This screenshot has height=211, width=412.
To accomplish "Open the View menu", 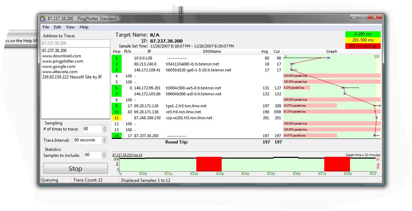I will coord(70,27).
